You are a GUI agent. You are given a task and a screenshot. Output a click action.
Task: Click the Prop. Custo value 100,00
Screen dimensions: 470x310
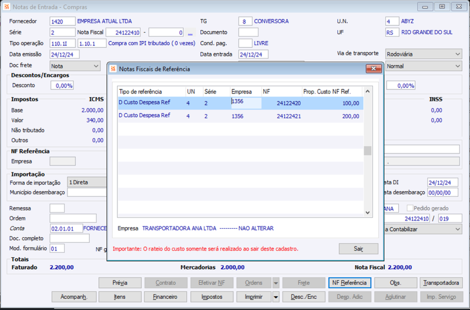pyautogui.click(x=351, y=103)
